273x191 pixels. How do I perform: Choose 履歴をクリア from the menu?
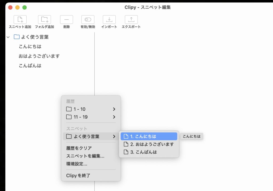tap(79, 148)
